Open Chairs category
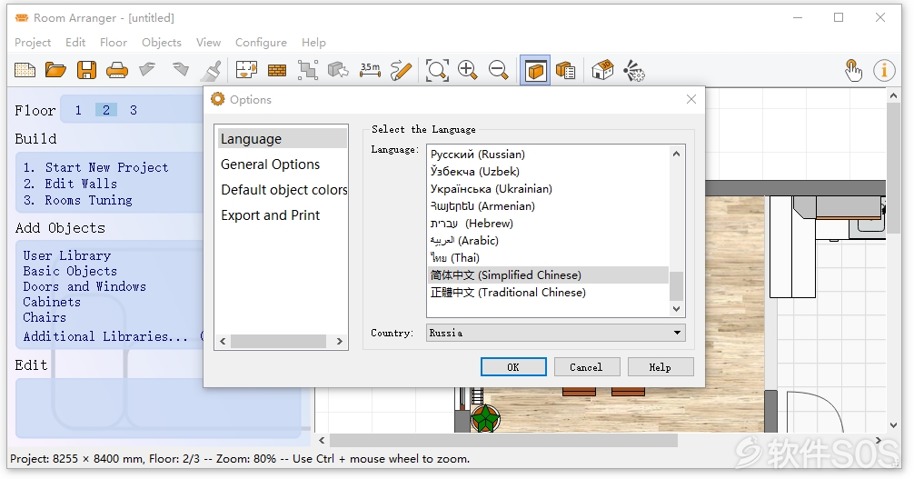Screen dimensions: 914x479 [45, 317]
